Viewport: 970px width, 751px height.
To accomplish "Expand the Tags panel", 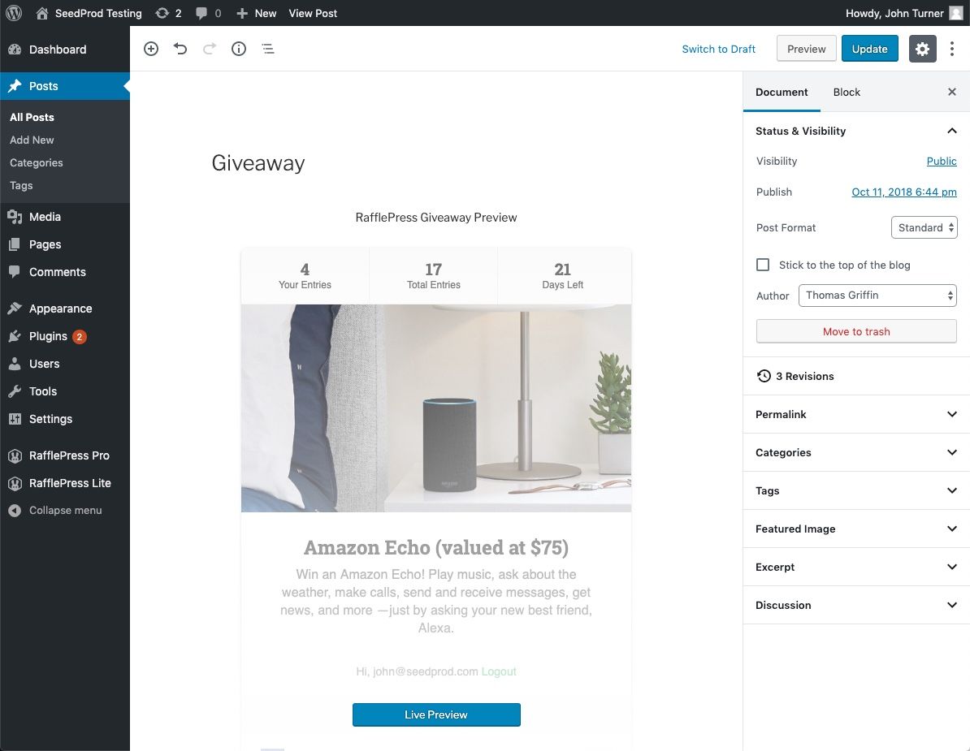I will [x=856, y=490].
